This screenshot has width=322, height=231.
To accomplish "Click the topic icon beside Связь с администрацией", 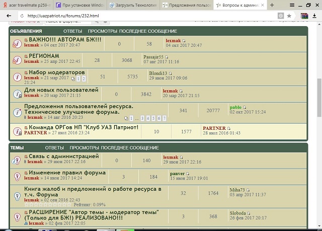I will pos(17,160).
